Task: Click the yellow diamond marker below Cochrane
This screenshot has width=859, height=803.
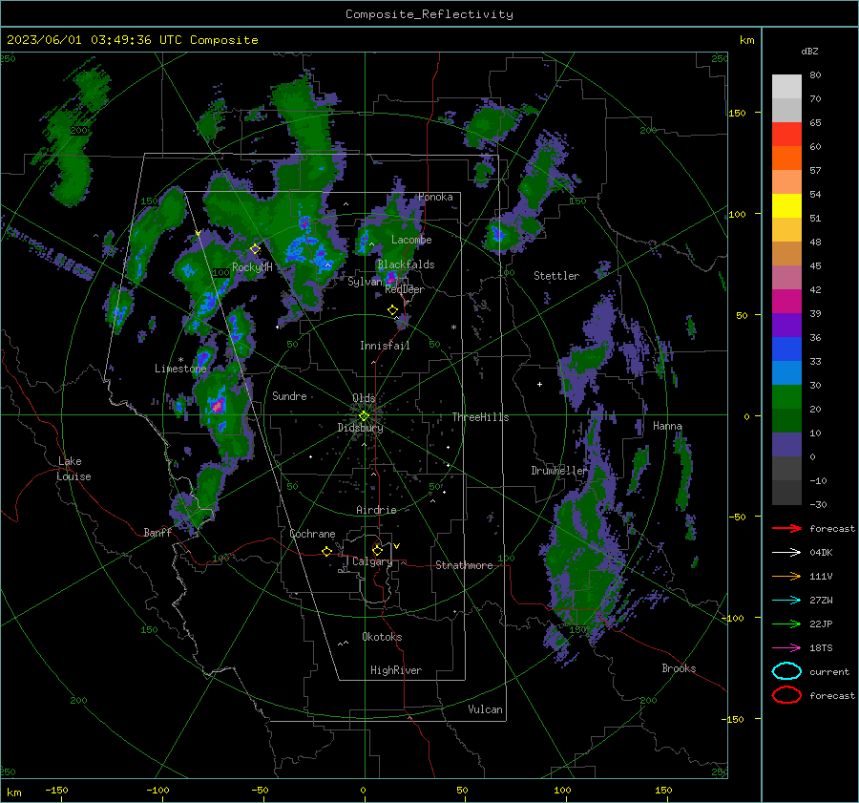Action: [326, 551]
